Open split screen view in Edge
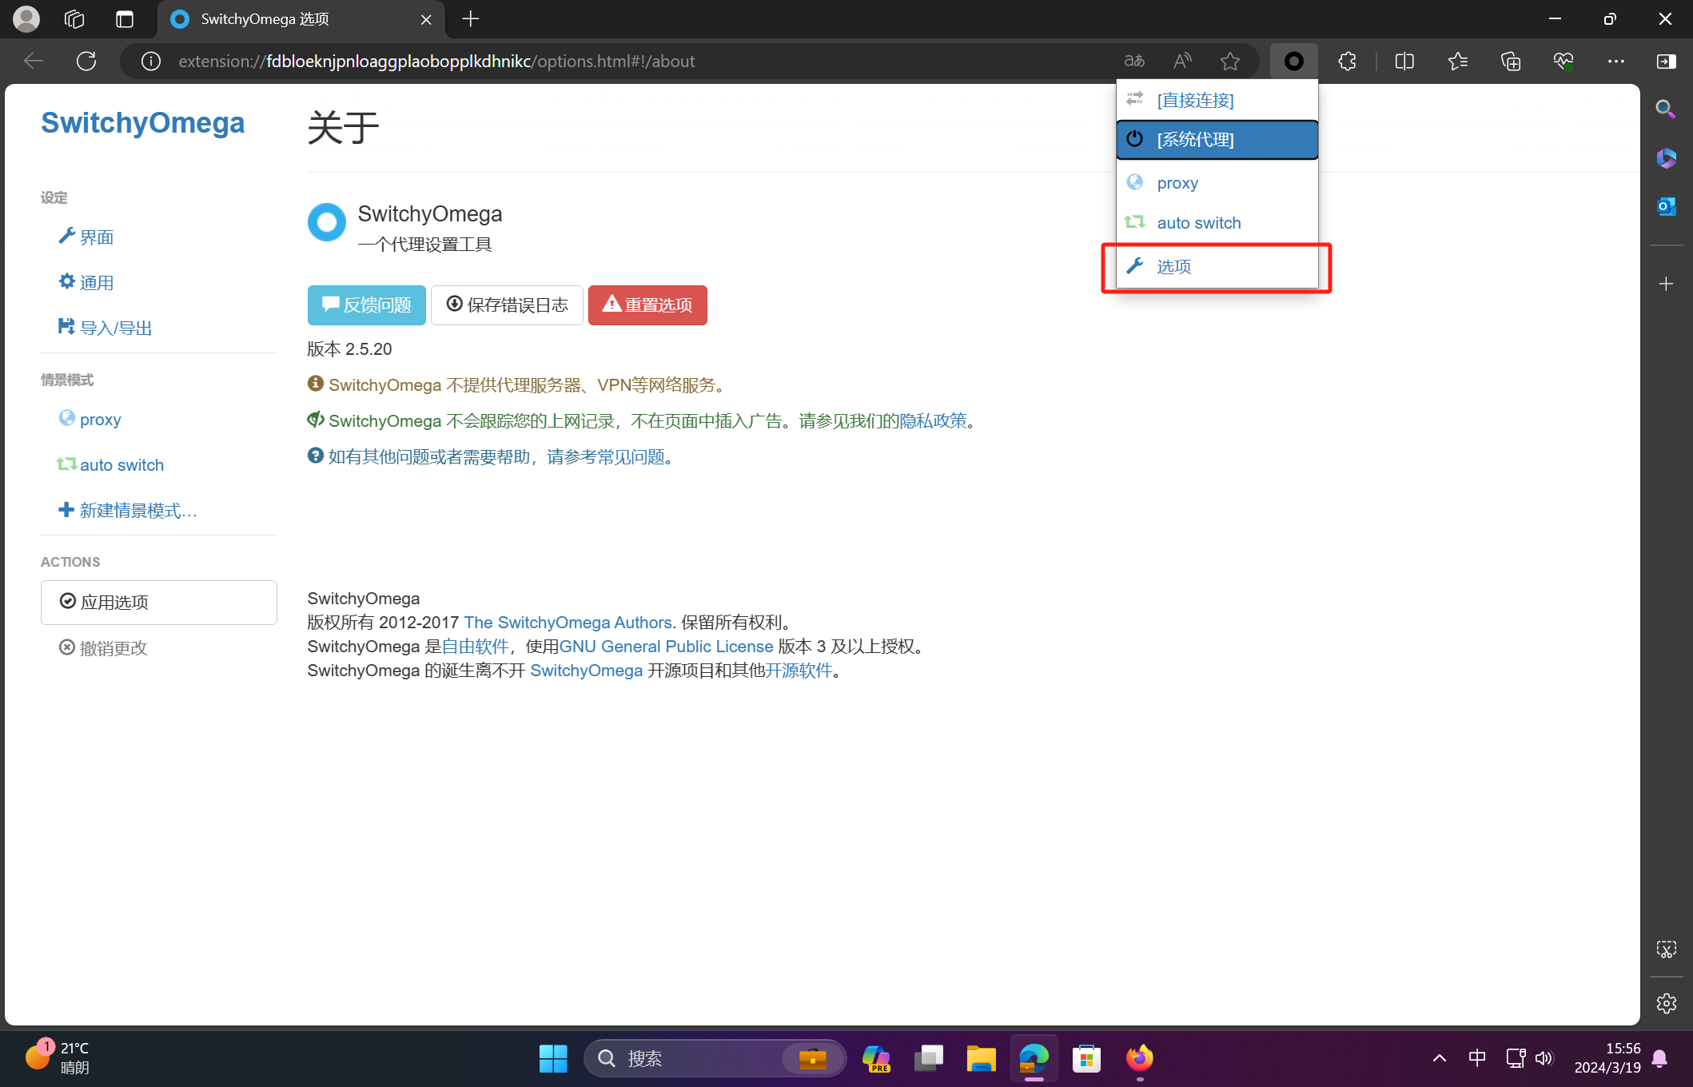 pyautogui.click(x=1404, y=60)
